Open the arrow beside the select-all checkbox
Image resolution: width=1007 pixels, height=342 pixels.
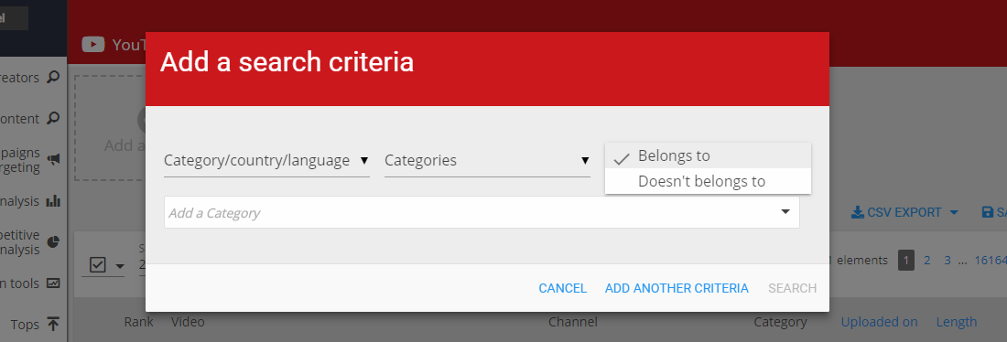pos(119,265)
